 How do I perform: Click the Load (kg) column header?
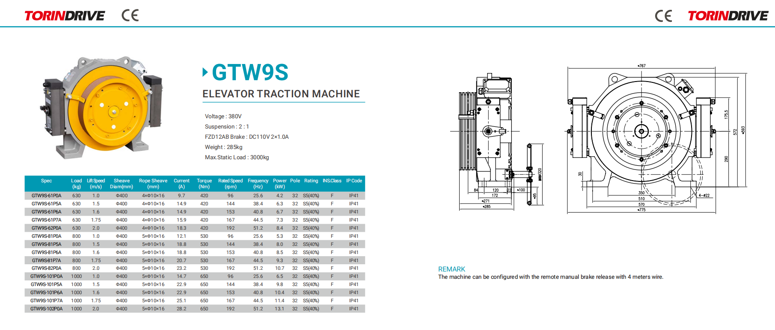click(x=76, y=184)
